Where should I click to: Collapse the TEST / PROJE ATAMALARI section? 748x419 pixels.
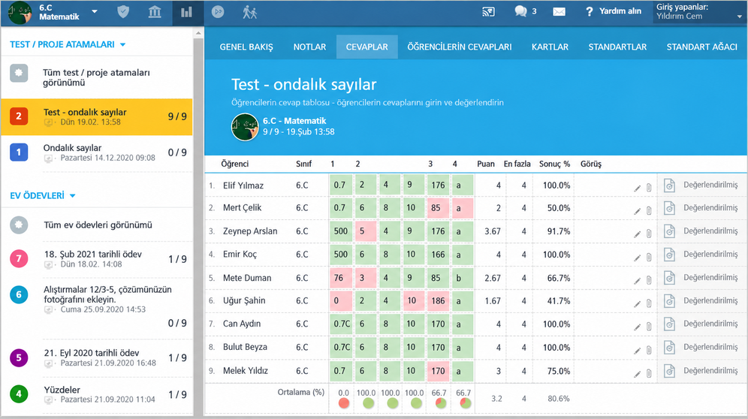point(122,45)
